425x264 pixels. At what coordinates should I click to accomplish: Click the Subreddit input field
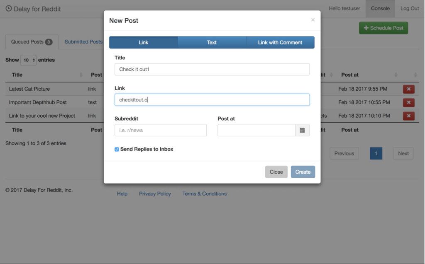click(161, 130)
